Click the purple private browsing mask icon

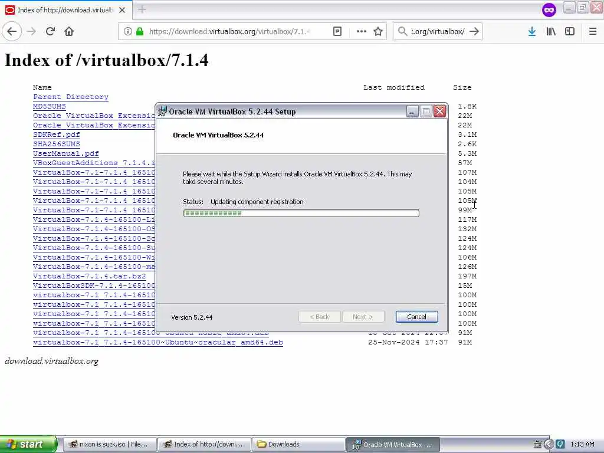click(549, 9)
